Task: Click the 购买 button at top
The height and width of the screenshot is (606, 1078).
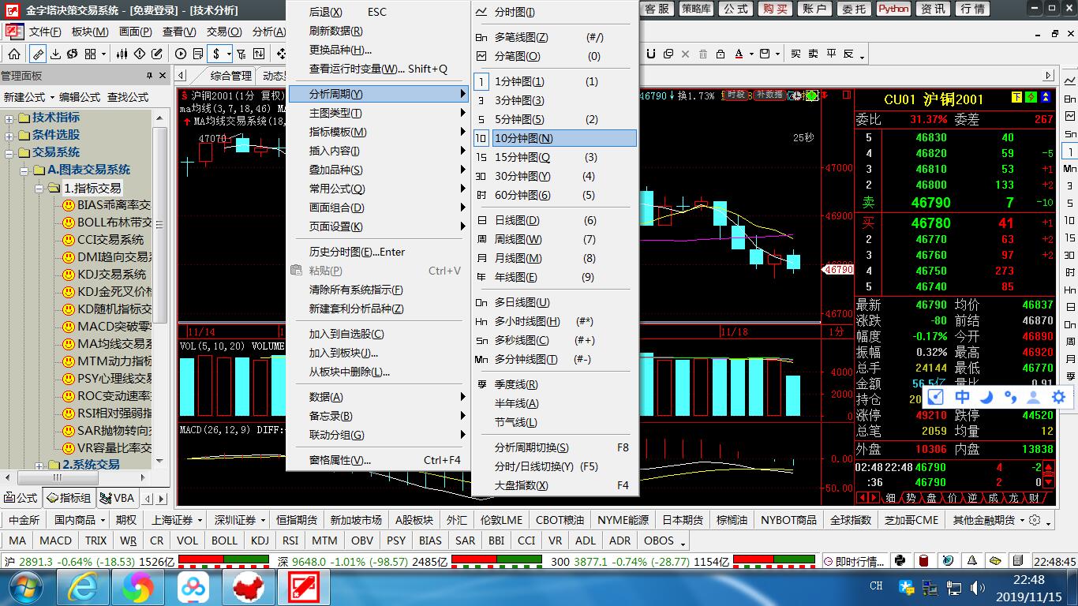Action: (775, 9)
